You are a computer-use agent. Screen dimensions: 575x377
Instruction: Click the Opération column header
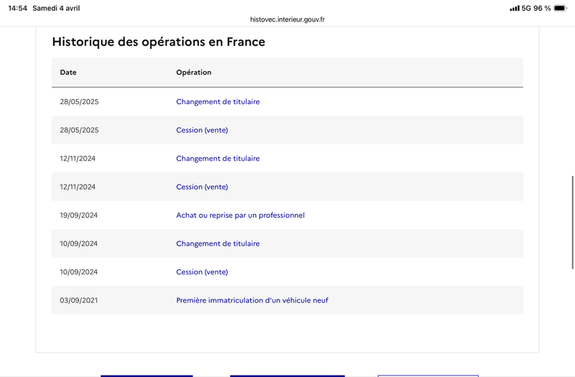tap(193, 73)
